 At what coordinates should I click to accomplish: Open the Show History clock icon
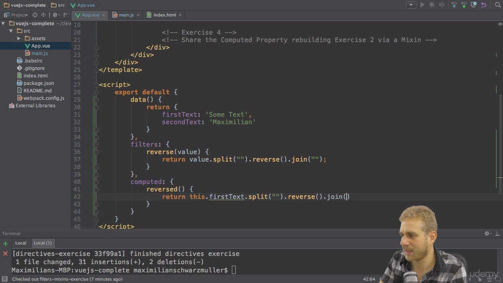point(474,5)
